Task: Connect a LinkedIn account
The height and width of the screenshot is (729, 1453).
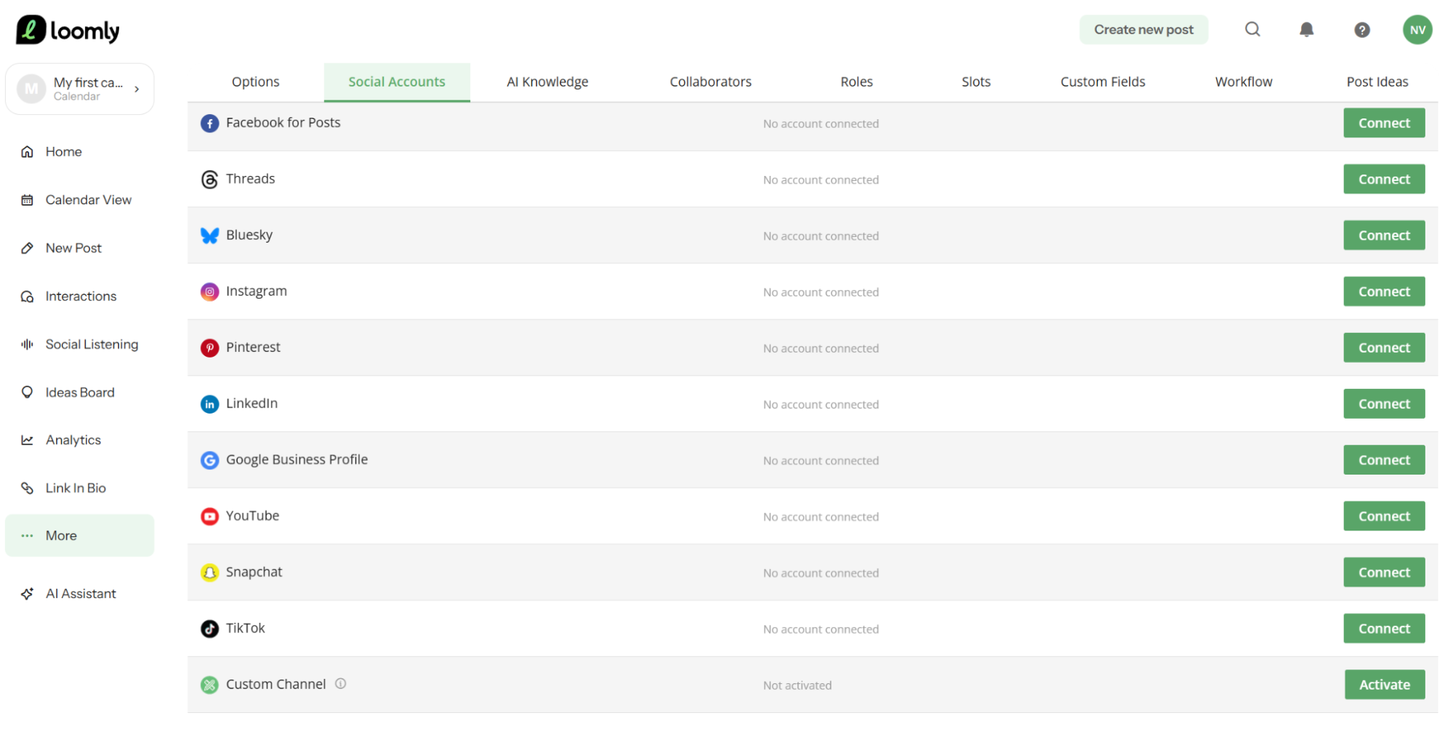Action: tap(1384, 403)
